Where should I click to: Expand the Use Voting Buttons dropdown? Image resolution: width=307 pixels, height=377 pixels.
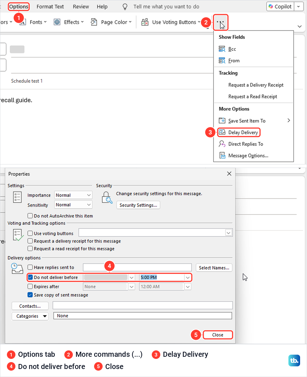(199, 22)
